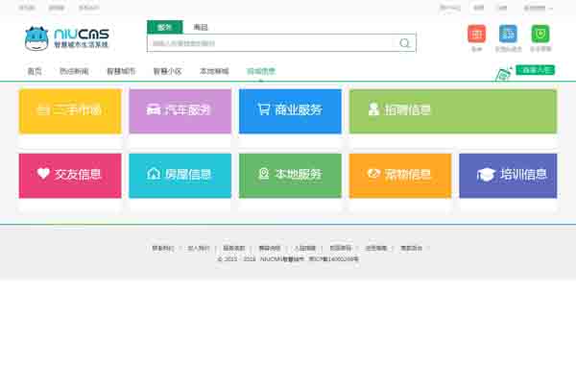The height and width of the screenshot is (389, 576).
Task: Switch to the 商品 search tab
Action: click(200, 27)
